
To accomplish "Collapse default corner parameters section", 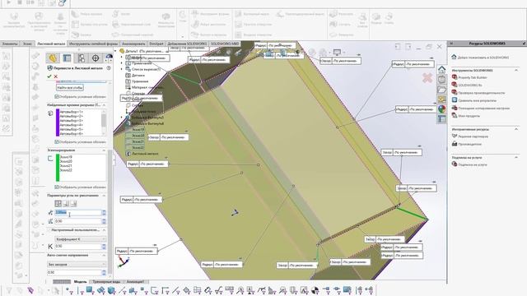I will tap(104, 196).
